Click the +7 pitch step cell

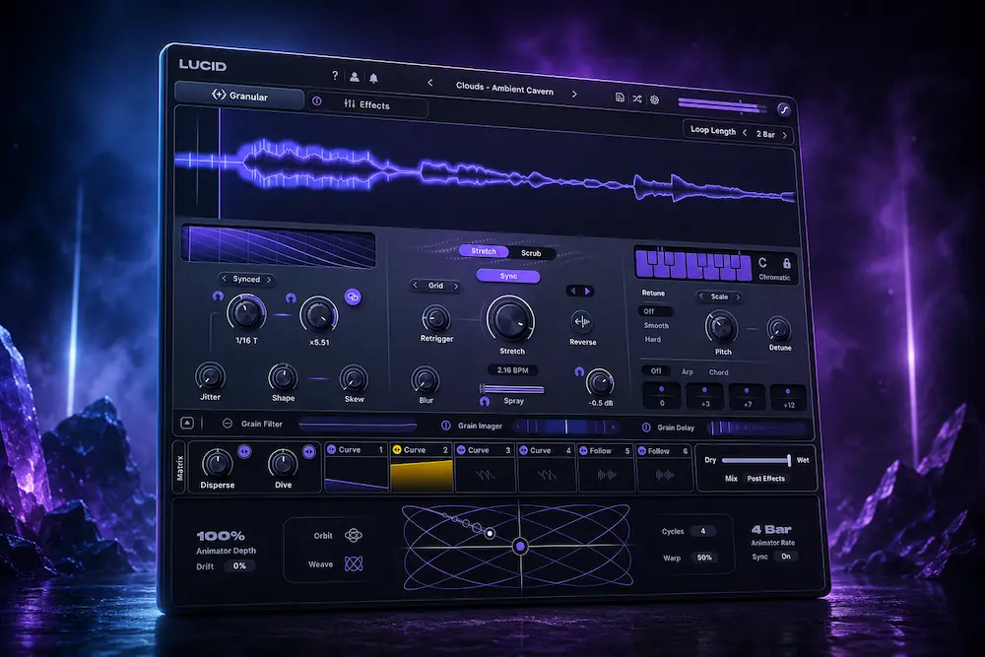point(747,397)
